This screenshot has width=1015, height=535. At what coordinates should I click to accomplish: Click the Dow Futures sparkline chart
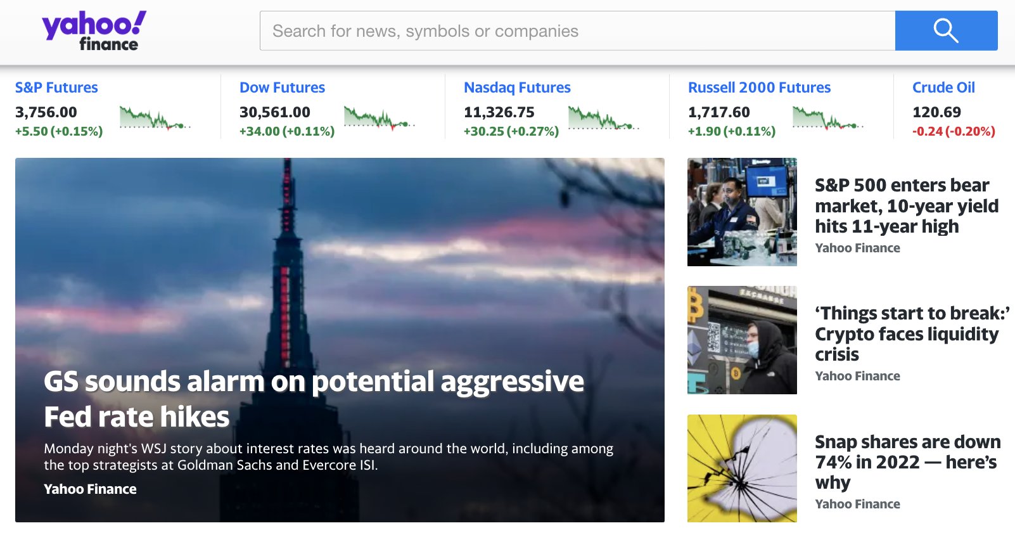click(x=380, y=118)
